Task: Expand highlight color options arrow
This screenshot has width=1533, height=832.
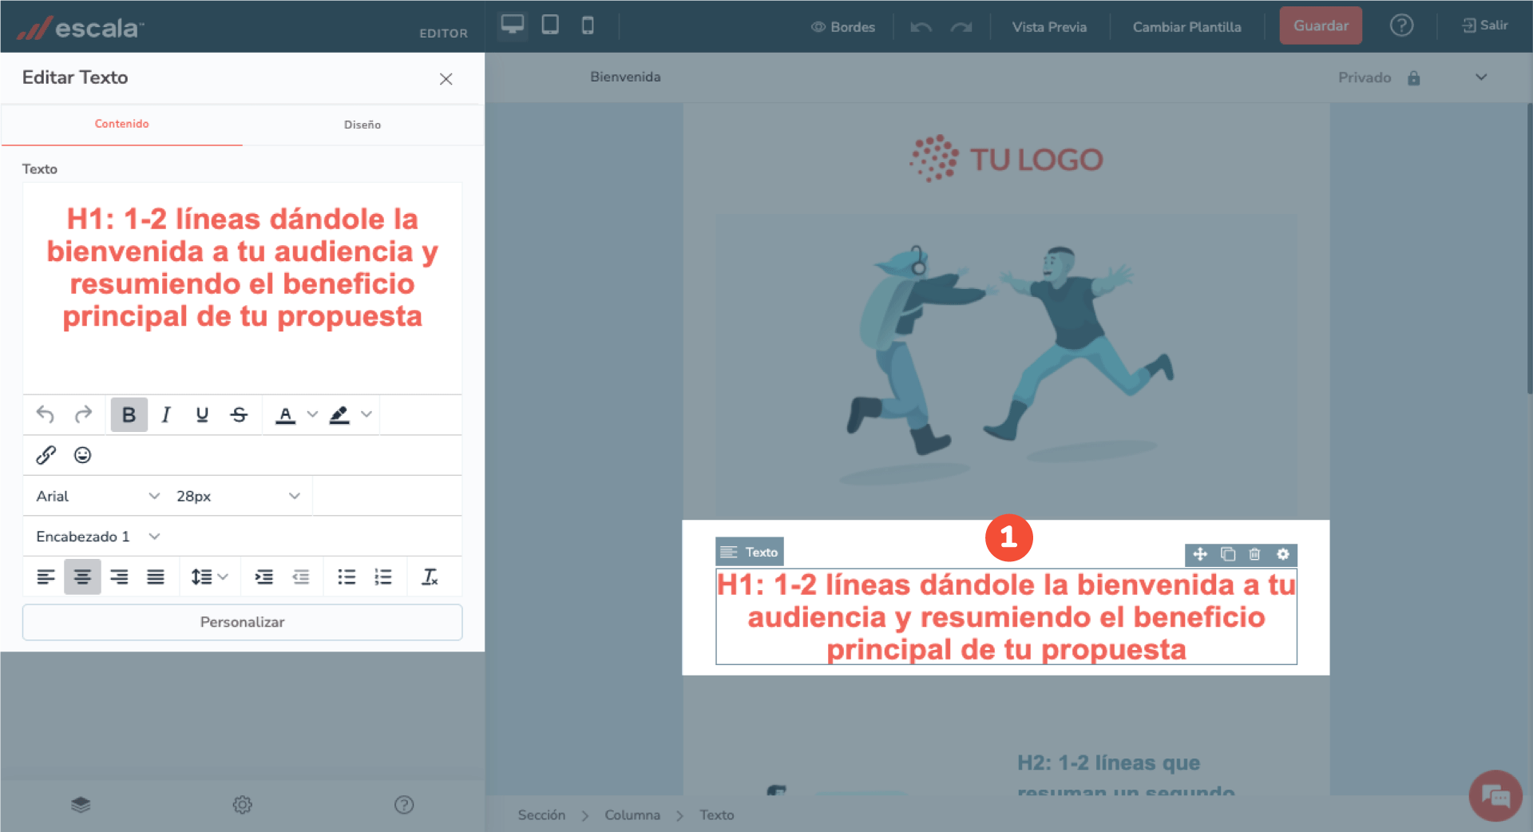Action: point(366,414)
